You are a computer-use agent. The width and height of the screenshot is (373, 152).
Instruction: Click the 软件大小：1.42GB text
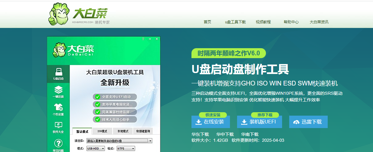coord(210,140)
